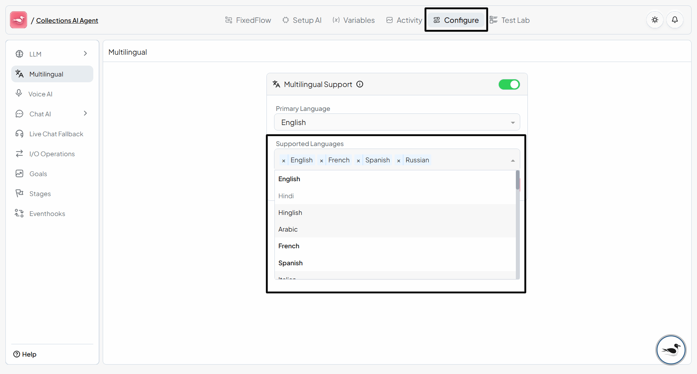Viewport: 697px width, 374px height.
Task: Open the Collections AI Agent link
Action: pyautogui.click(x=67, y=21)
